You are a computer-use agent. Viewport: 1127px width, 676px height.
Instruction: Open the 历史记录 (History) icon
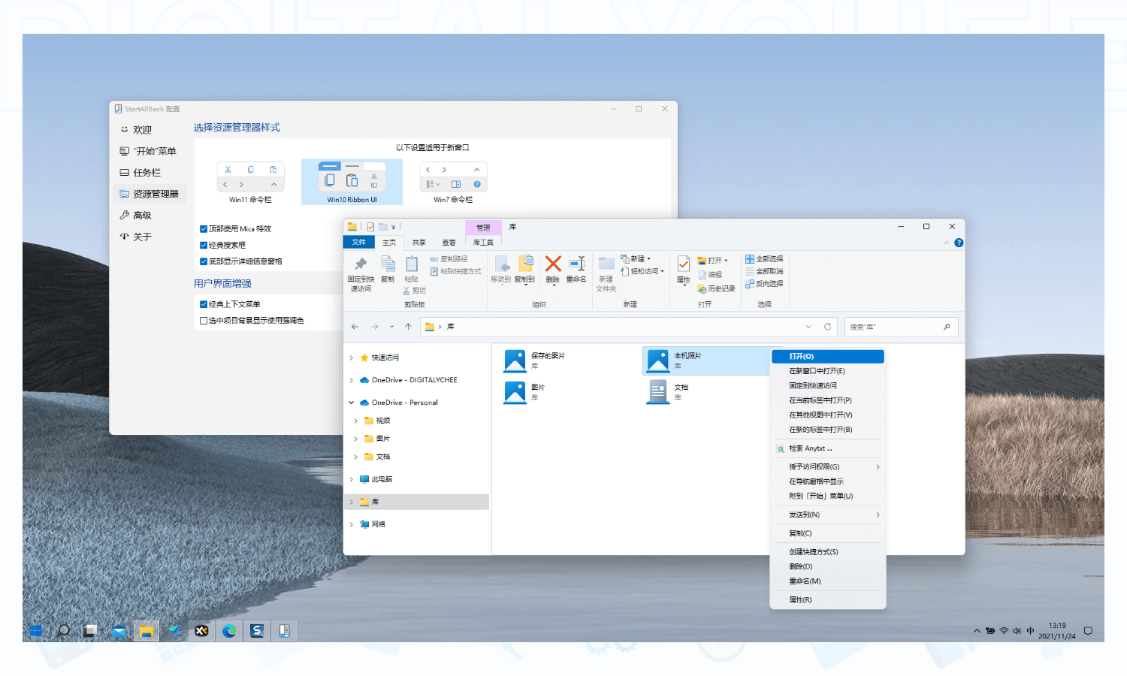715,288
